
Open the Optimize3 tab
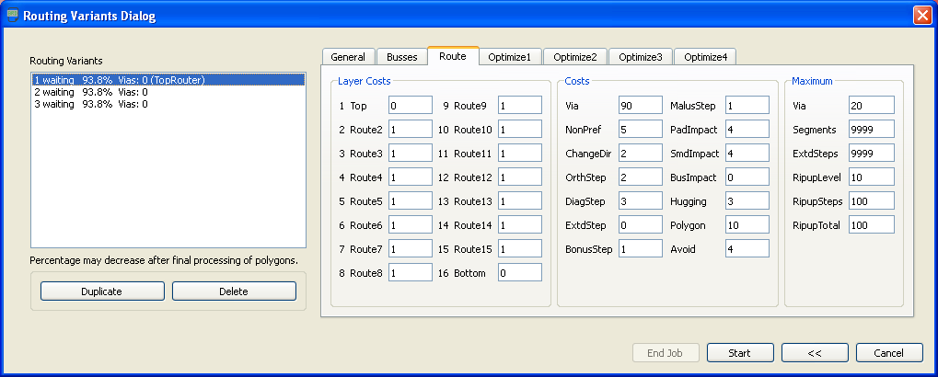click(640, 57)
